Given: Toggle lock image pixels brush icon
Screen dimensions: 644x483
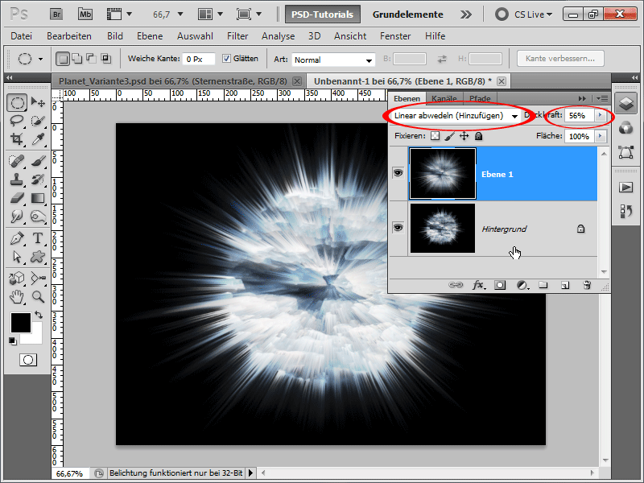Looking at the screenshot, I should tap(450, 136).
